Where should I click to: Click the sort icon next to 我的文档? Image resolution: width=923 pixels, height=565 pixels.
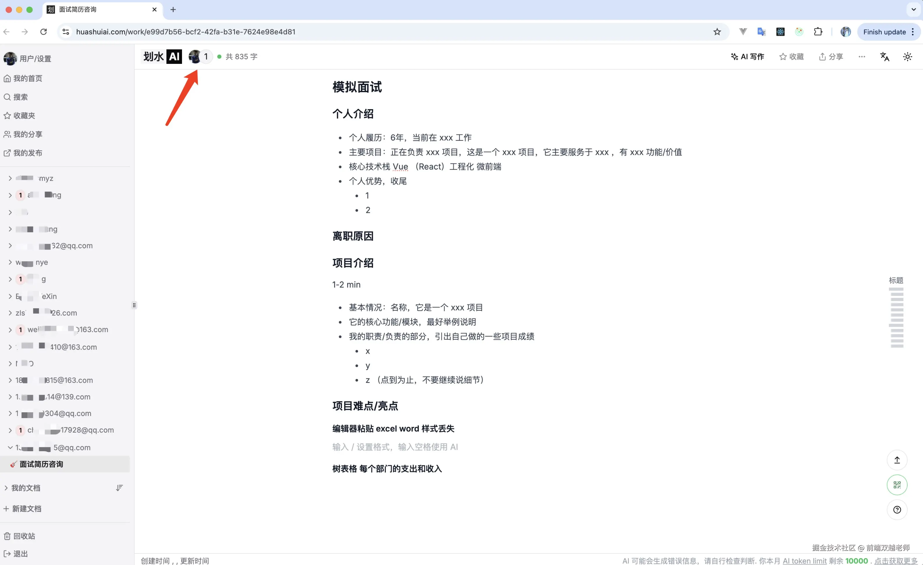click(x=119, y=487)
